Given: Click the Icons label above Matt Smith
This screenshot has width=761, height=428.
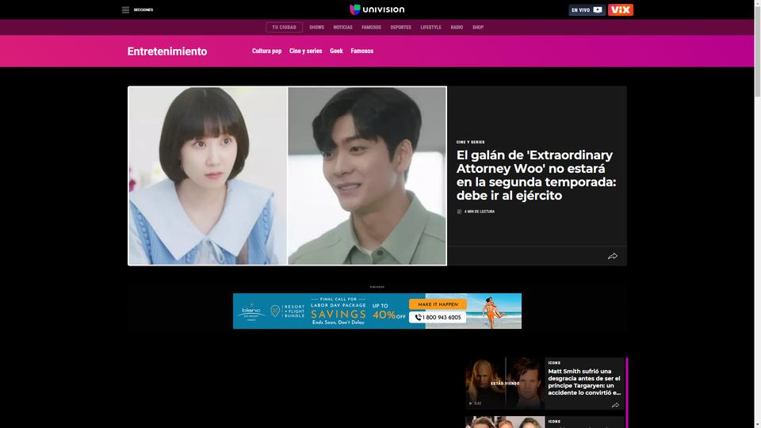Looking at the screenshot, I should tap(554, 363).
